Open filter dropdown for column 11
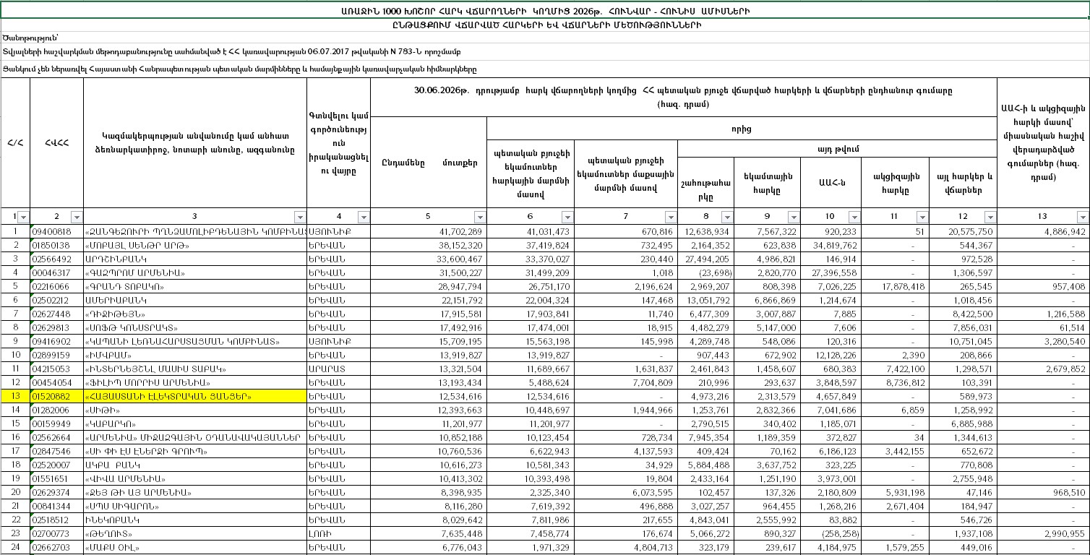 click(x=922, y=217)
